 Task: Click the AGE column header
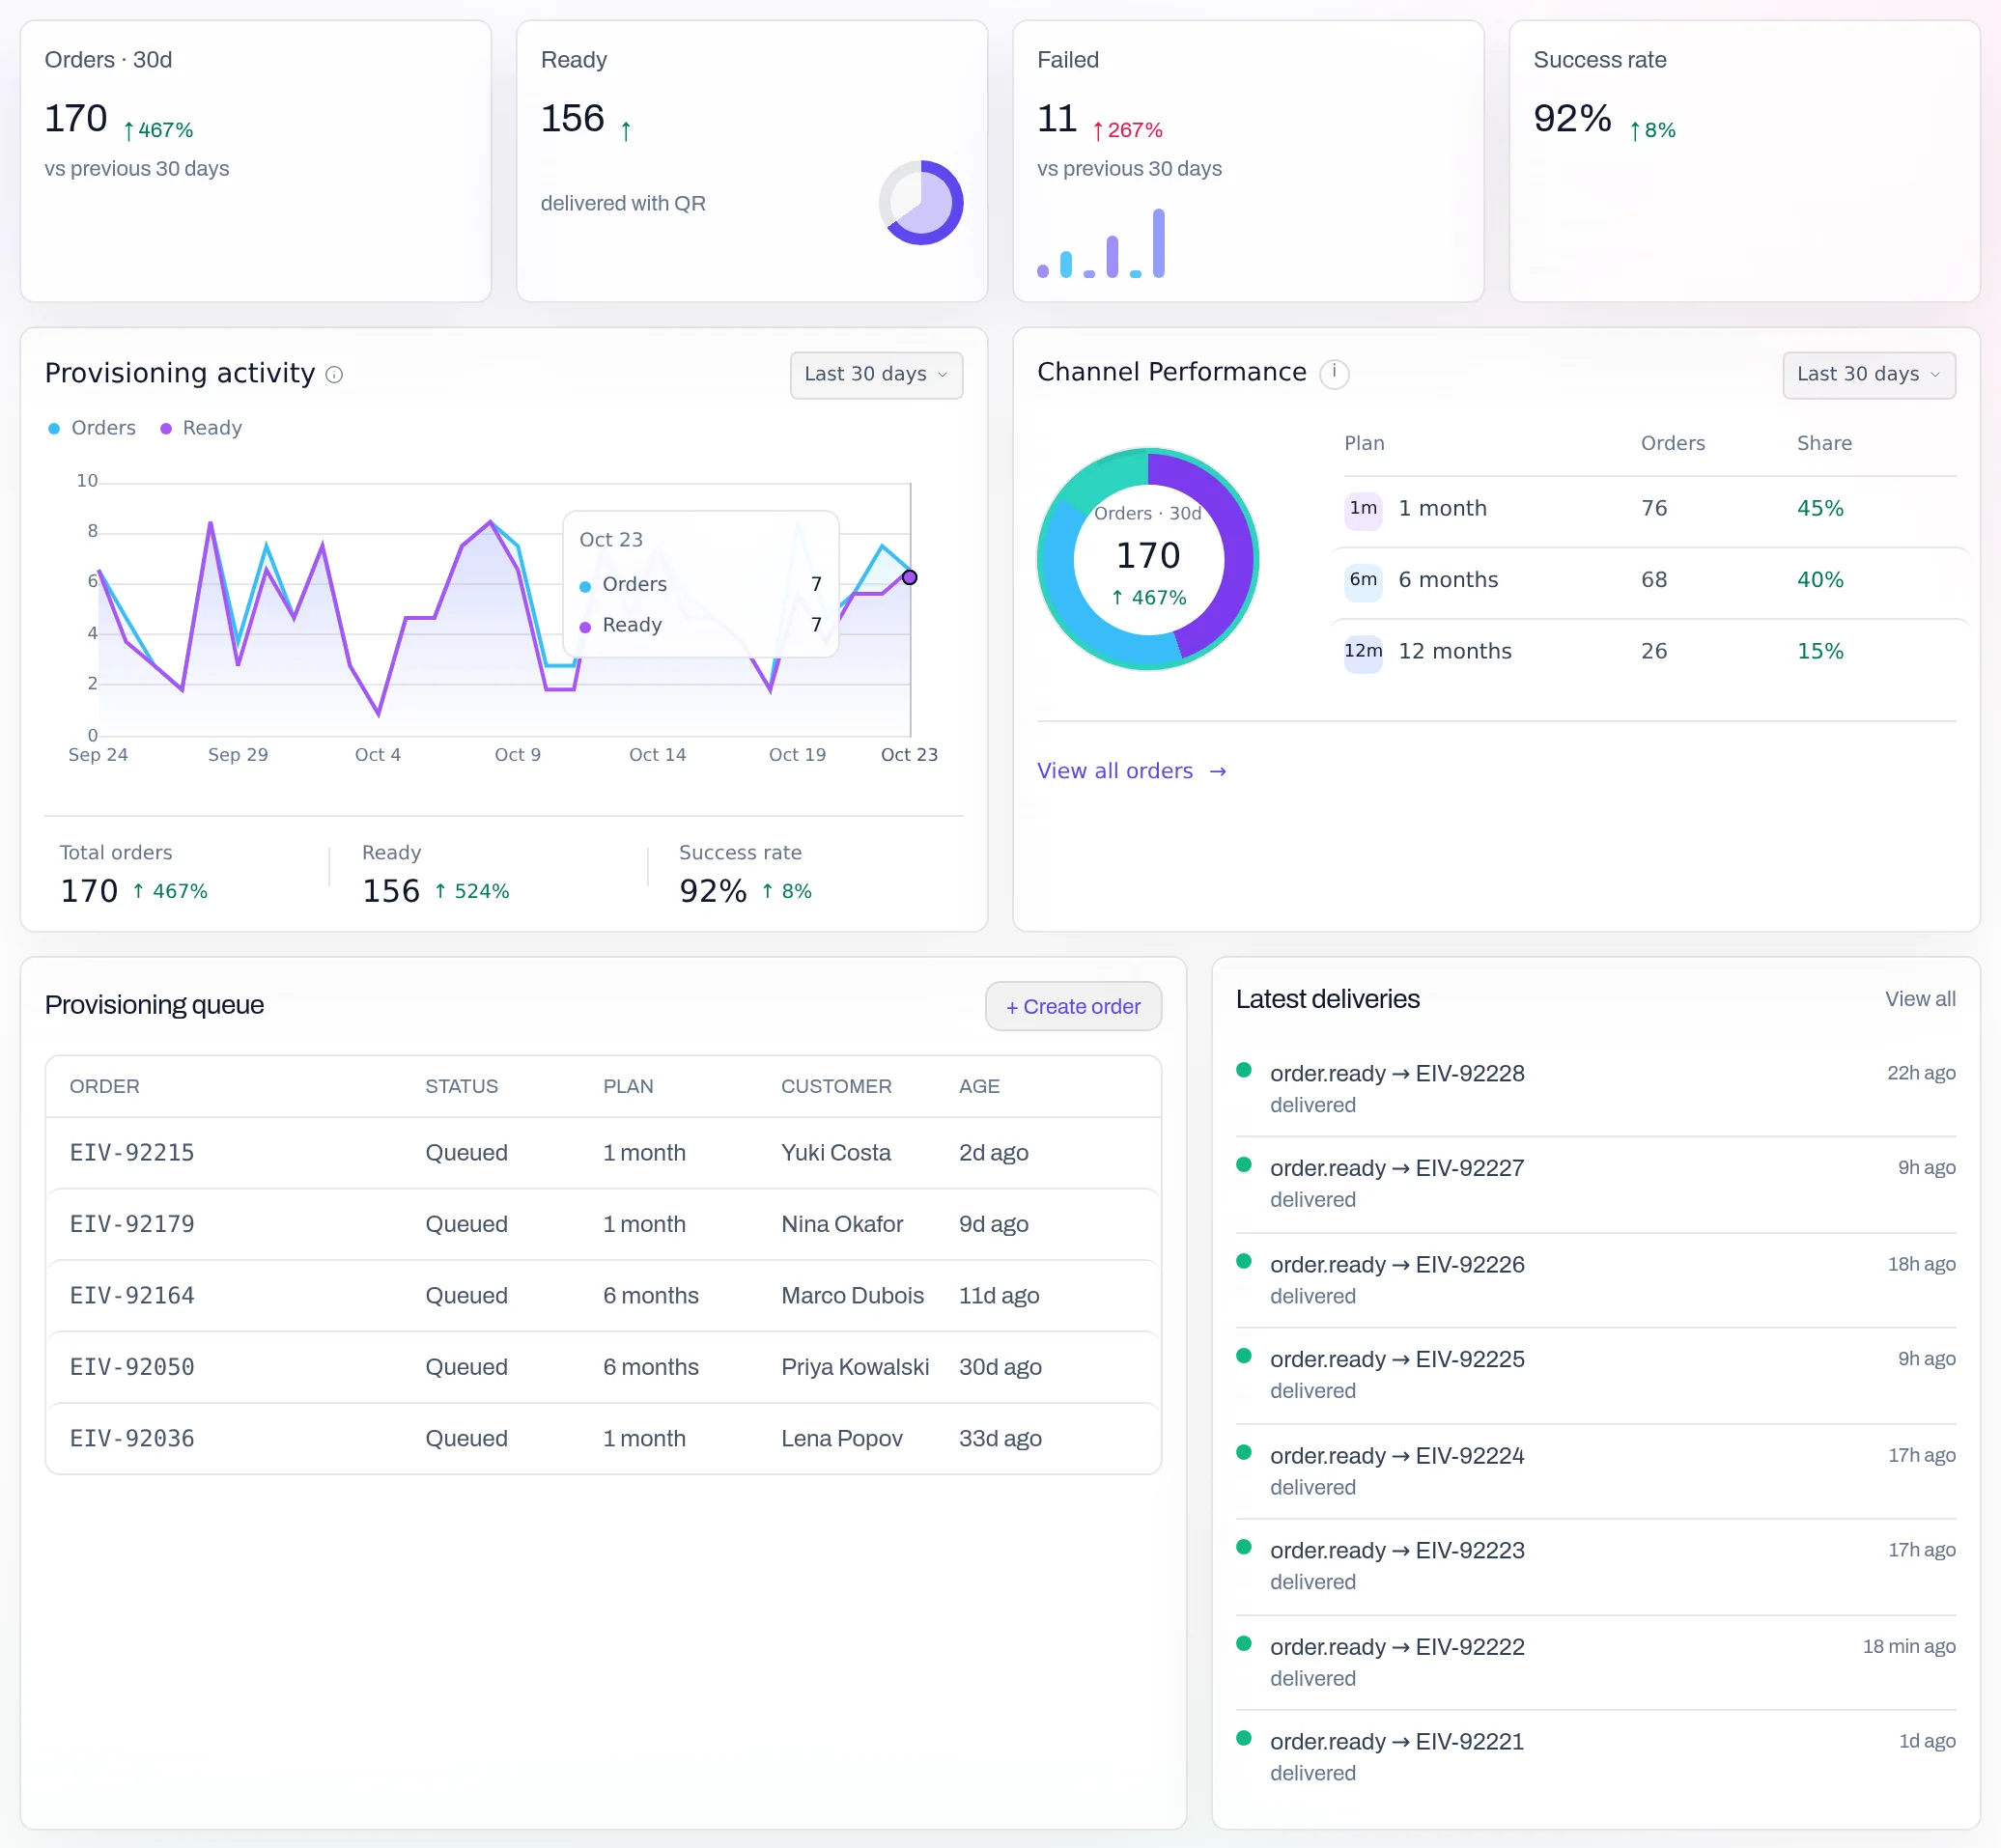point(979,1086)
